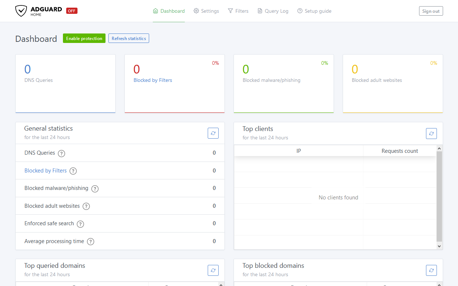
Task: Click the 'Dashboard' page title
Action: click(x=36, y=39)
